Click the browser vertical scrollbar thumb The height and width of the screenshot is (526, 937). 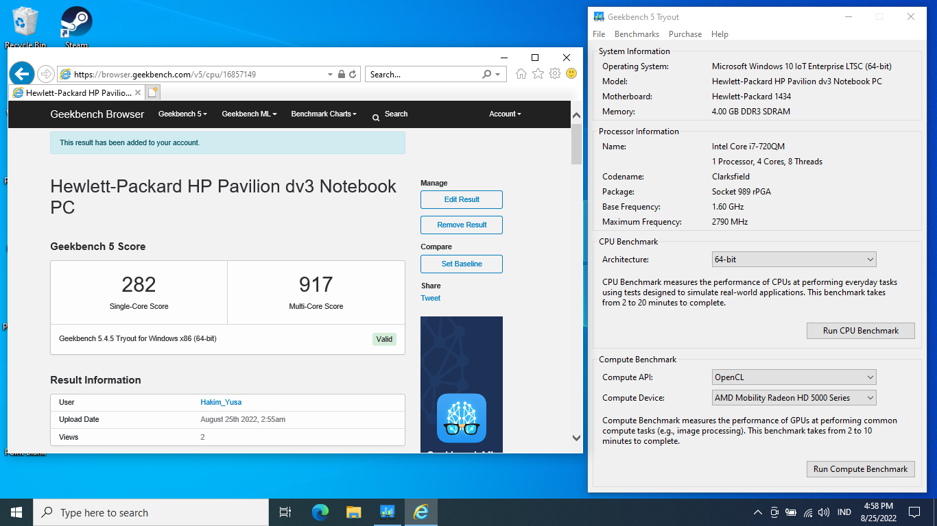pos(576,145)
